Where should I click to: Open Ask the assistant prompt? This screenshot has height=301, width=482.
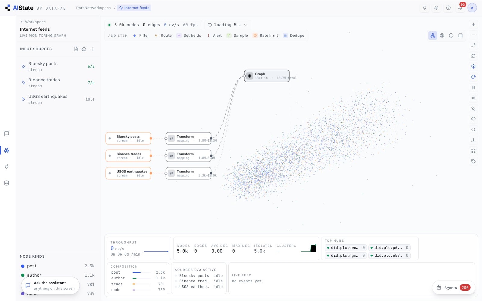[50, 285]
